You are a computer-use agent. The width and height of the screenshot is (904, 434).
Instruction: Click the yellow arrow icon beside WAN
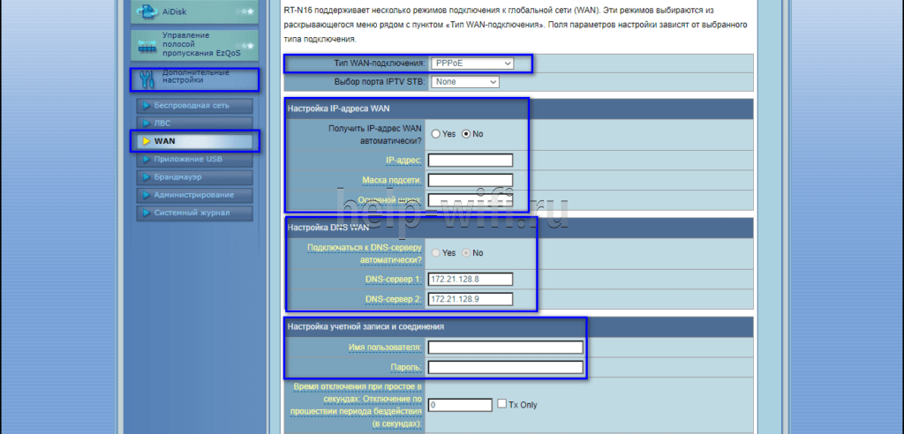coord(145,141)
